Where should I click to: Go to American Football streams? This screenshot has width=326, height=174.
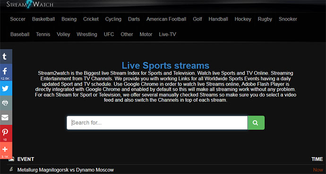coord(166,19)
